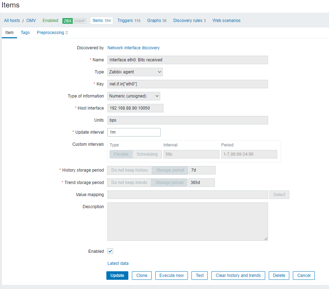Click the Name input field

(x=188, y=60)
